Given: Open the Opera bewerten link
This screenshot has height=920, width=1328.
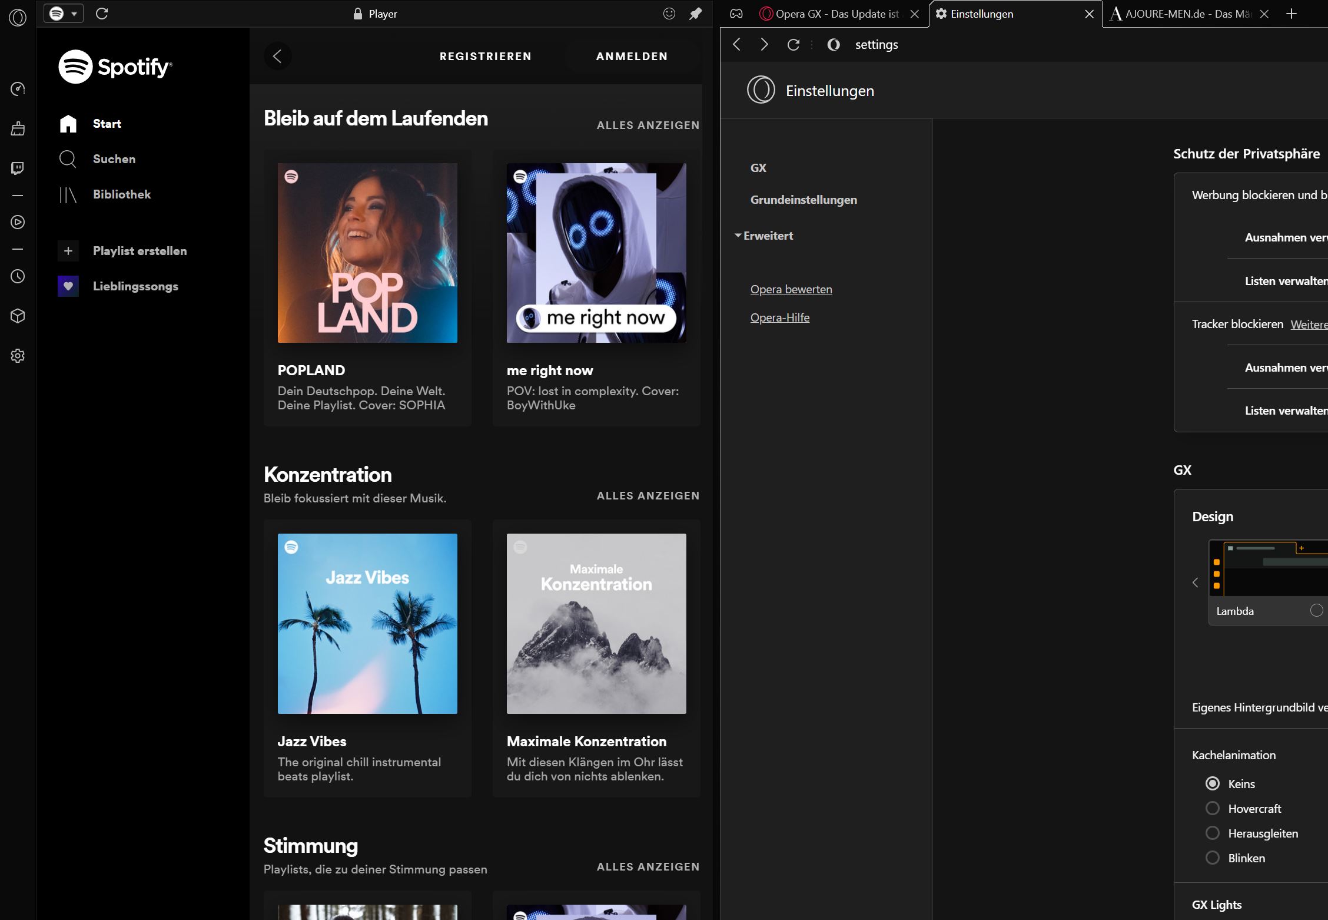Looking at the screenshot, I should (x=791, y=289).
